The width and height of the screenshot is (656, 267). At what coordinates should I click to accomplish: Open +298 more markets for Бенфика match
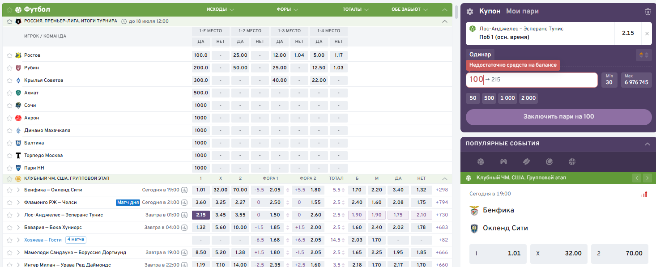pos(442,190)
